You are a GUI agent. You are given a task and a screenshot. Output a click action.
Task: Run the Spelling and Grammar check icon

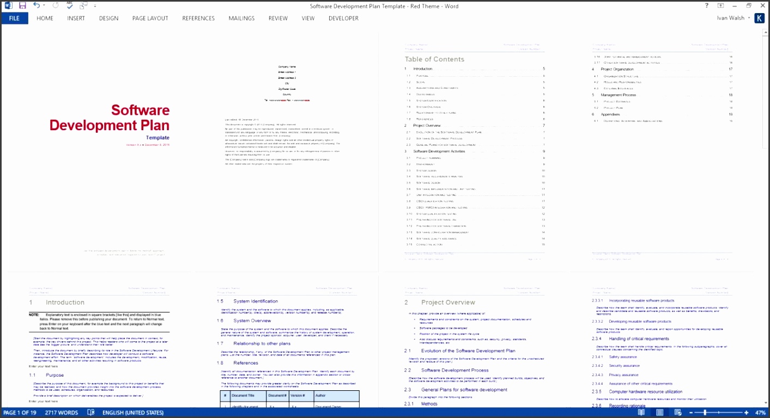click(69, 5)
